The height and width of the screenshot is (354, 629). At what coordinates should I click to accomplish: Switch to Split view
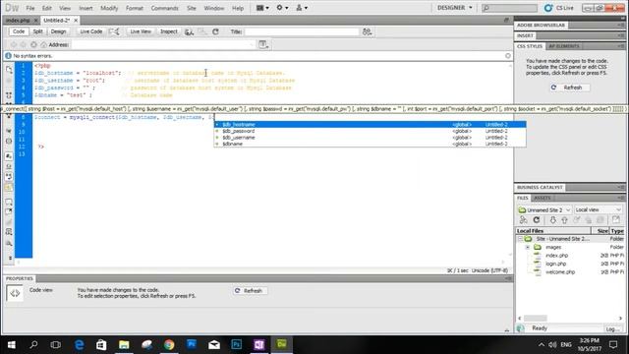(x=37, y=31)
